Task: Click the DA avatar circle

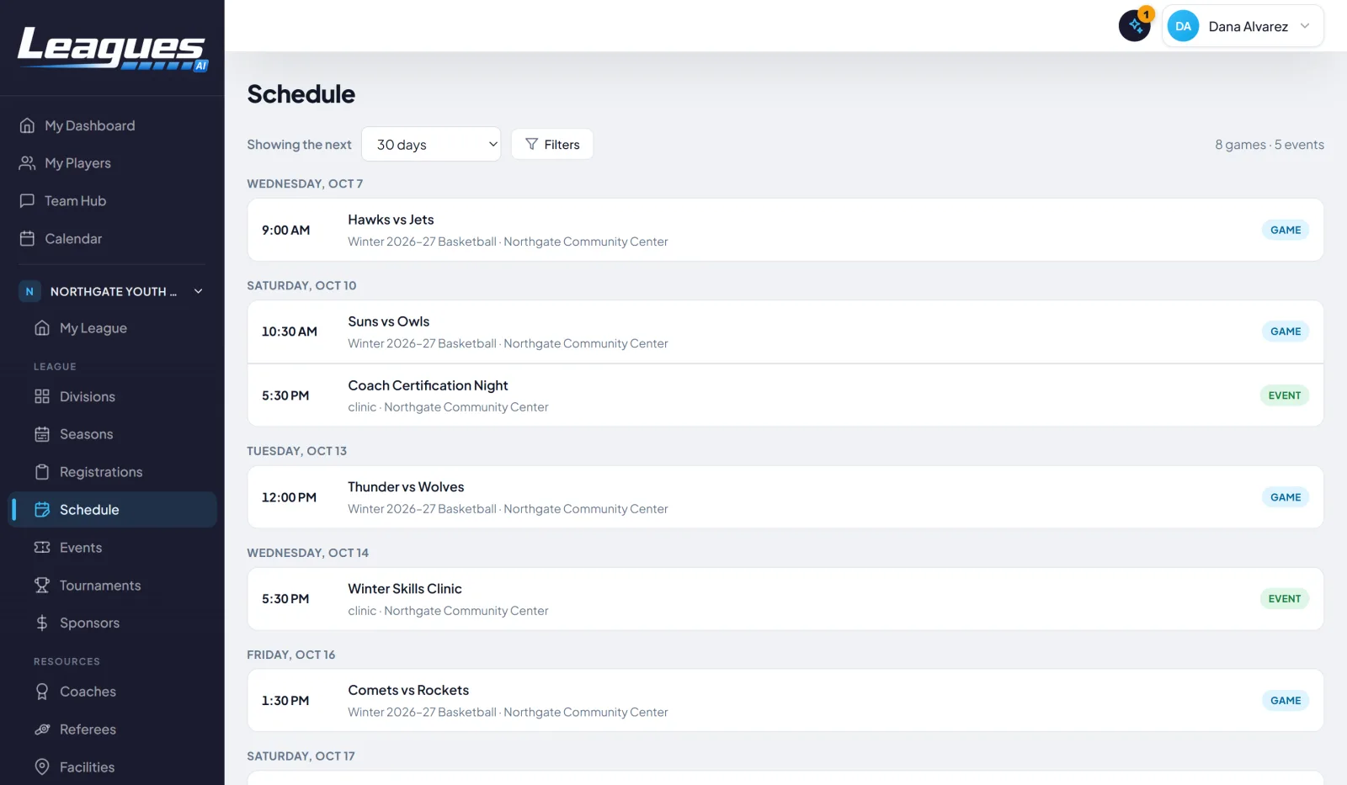Action: [1183, 26]
